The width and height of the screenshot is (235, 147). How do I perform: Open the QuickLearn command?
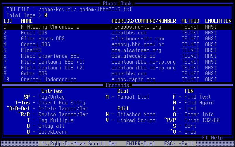click(53, 132)
